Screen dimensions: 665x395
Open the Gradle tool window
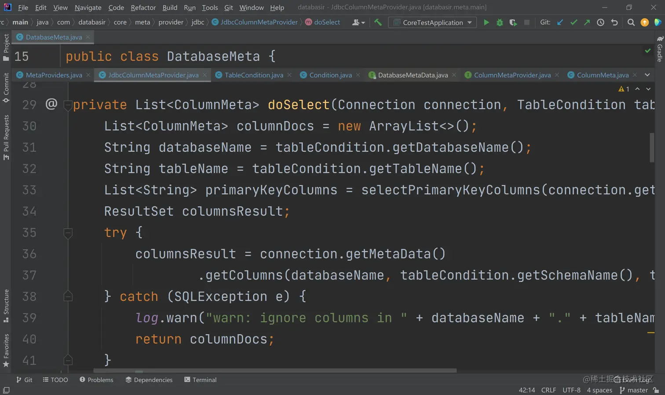pos(660,49)
